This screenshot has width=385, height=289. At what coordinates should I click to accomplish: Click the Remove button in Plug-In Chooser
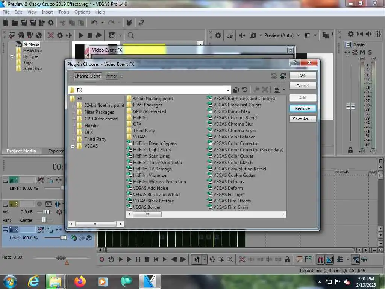[303, 108]
